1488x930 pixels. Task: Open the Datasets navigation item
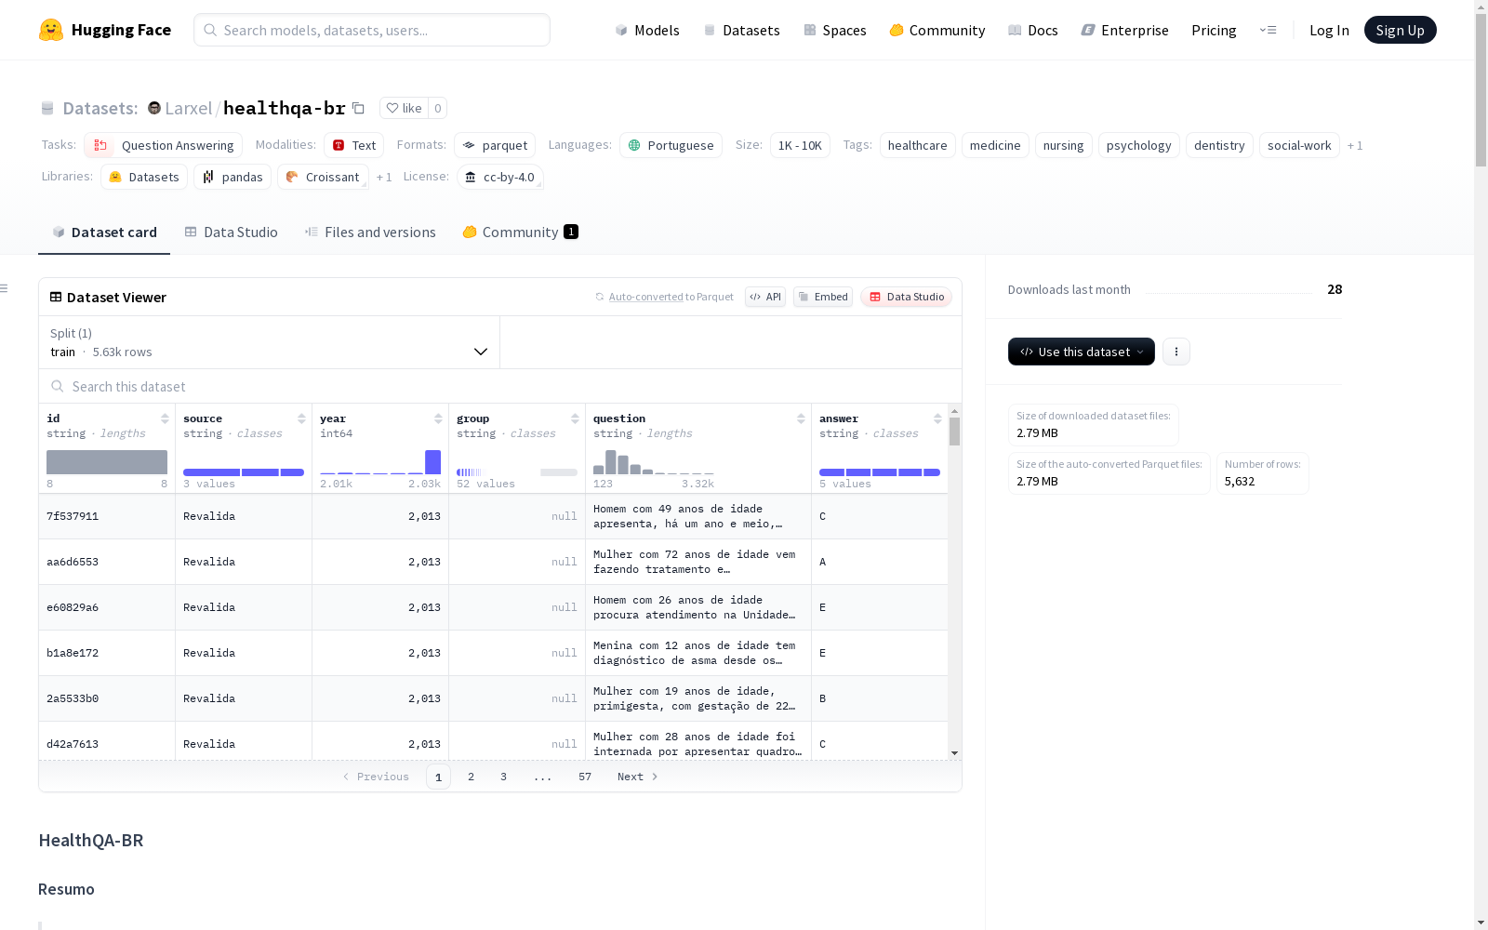point(741,30)
